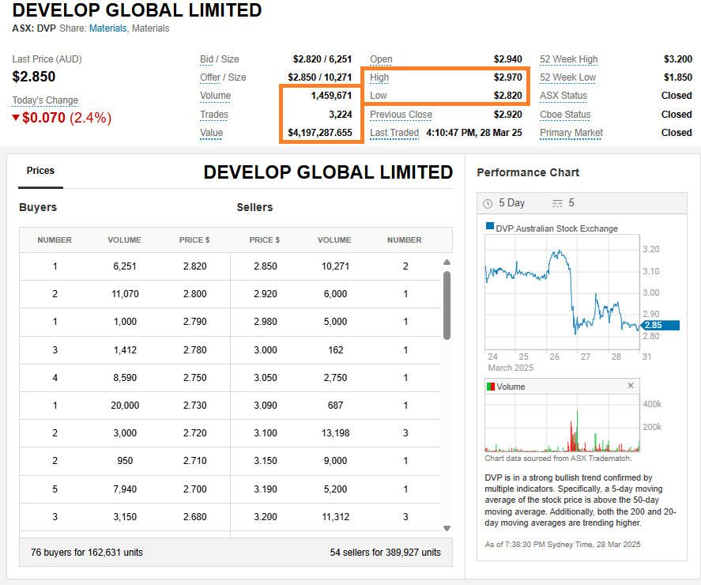701x585 pixels.
Task: Click the clock icon beside 5 Day
Action: pos(488,203)
